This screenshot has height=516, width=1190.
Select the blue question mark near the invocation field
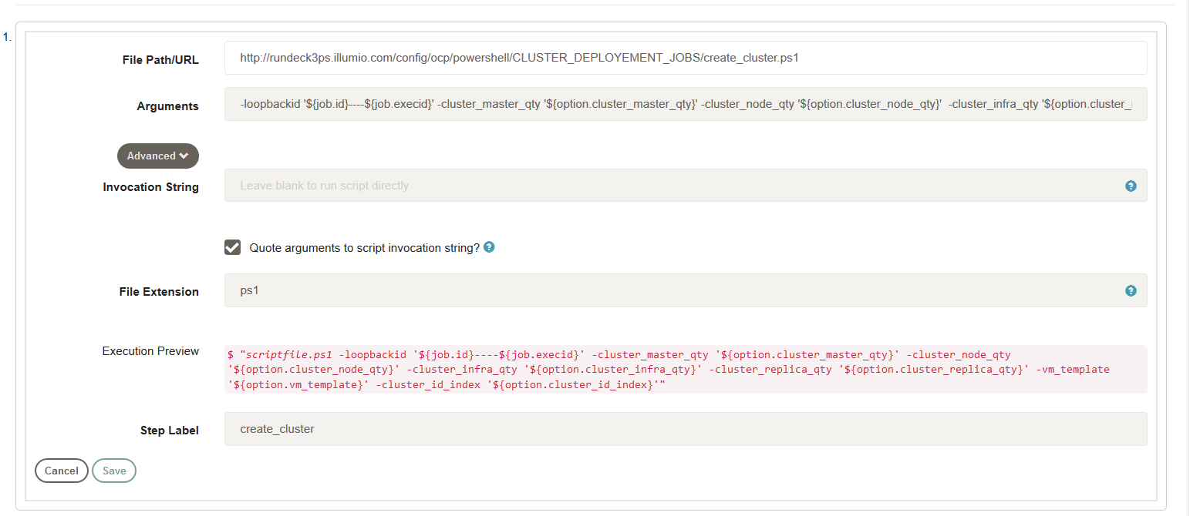coord(1131,186)
